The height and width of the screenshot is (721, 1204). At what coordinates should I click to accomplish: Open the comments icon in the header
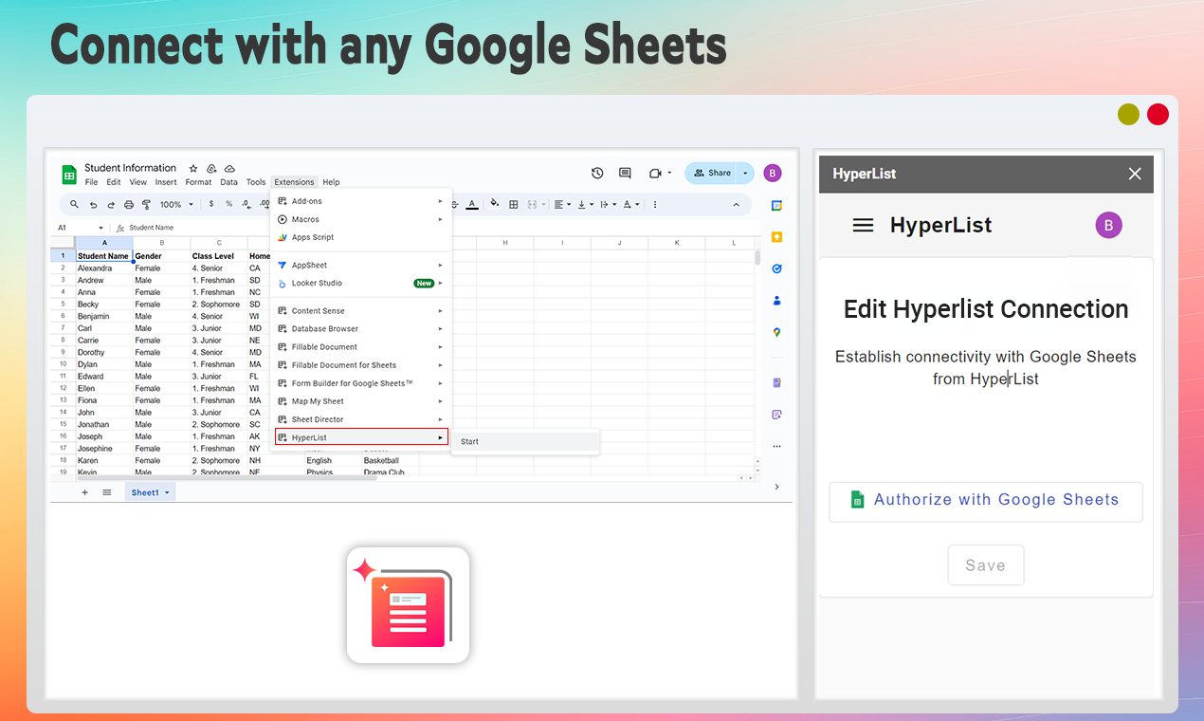coord(625,173)
